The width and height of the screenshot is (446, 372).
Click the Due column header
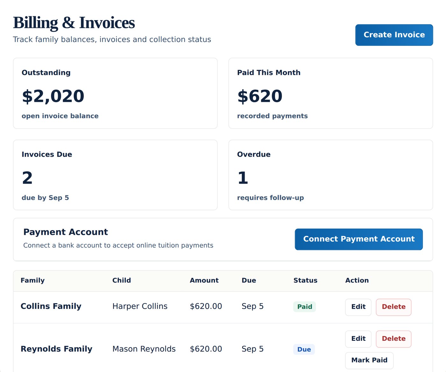tap(249, 280)
